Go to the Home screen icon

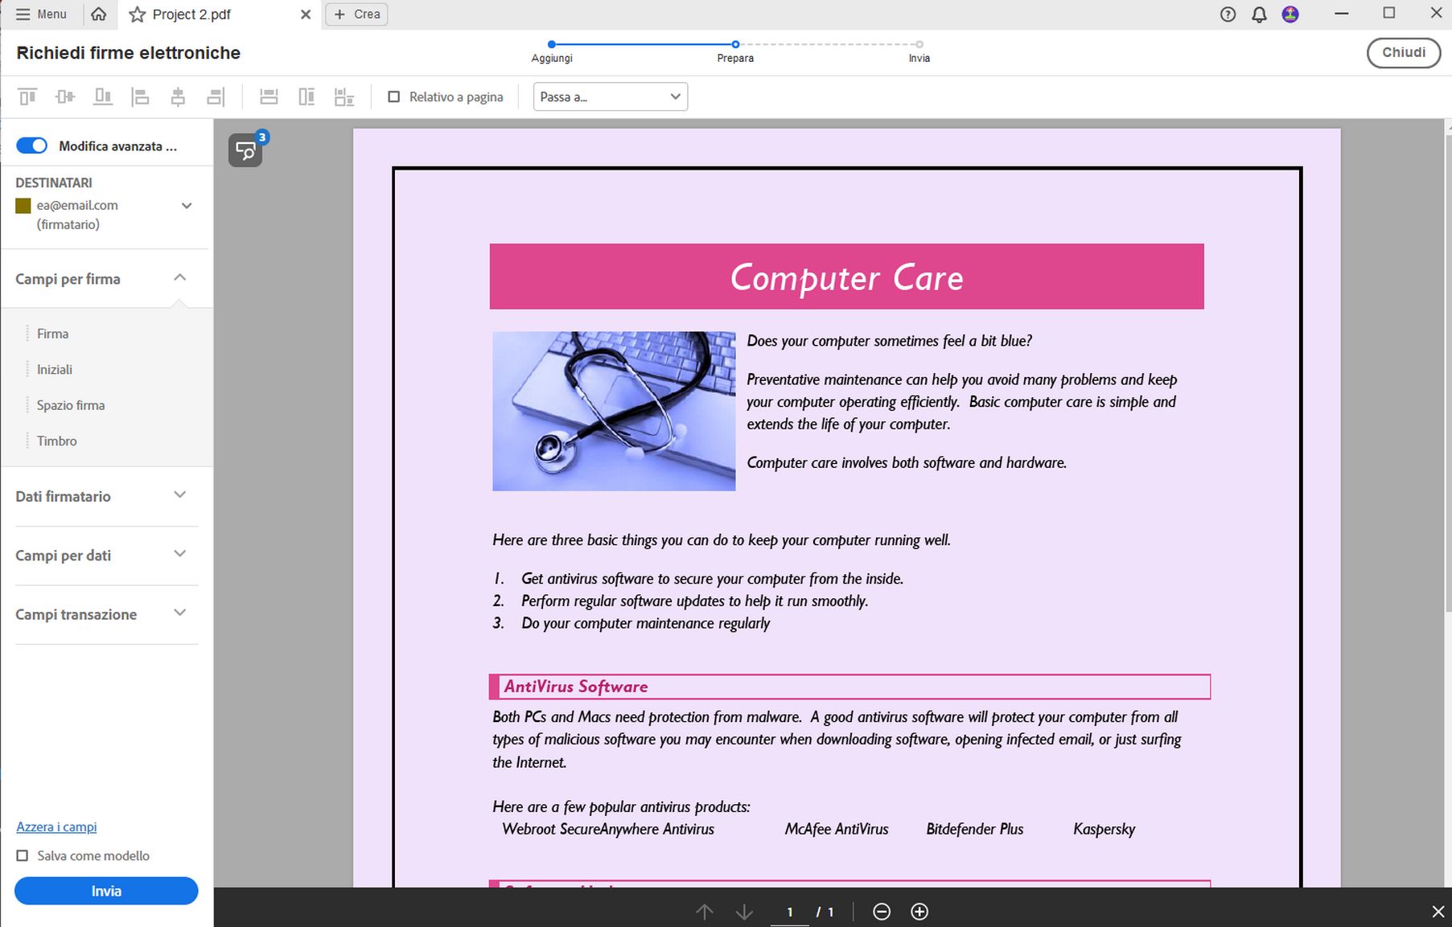[x=99, y=14]
